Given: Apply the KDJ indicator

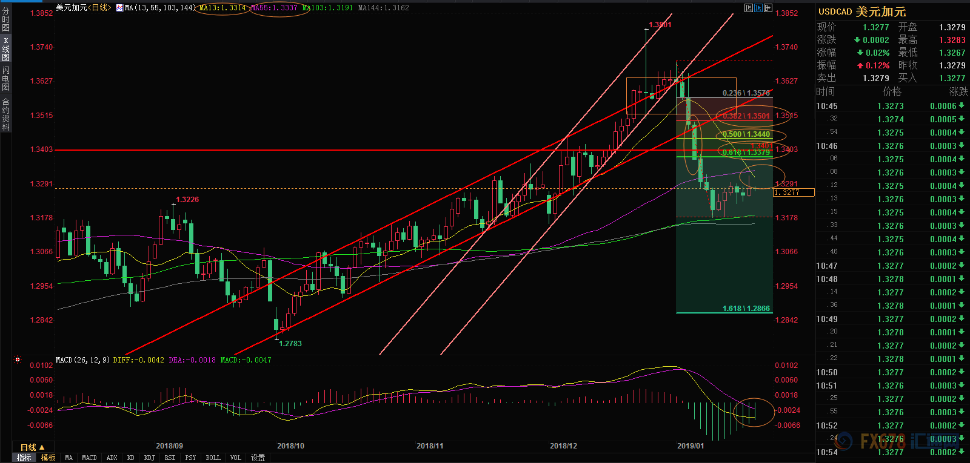Looking at the screenshot, I should (149, 458).
